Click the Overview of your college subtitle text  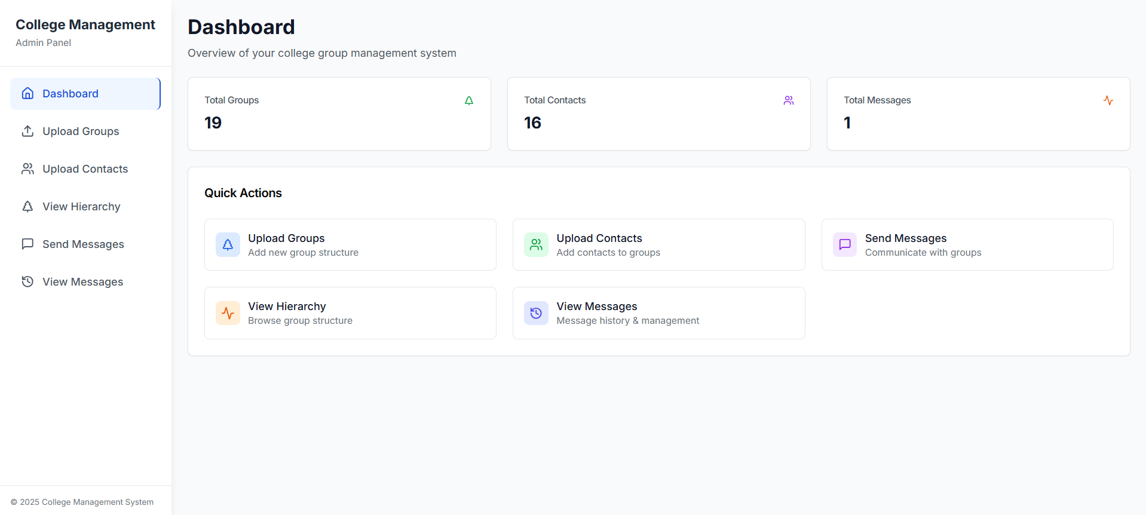point(322,53)
